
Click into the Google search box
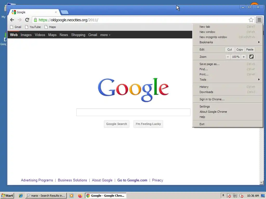coord(133,112)
